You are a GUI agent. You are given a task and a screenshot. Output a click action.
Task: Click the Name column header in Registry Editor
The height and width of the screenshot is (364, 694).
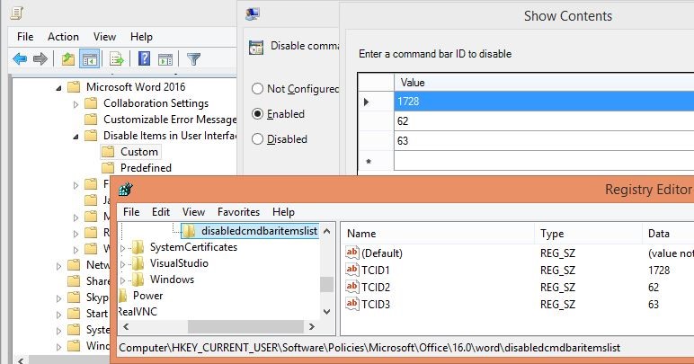pyautogui.click(x=438, y=234)
